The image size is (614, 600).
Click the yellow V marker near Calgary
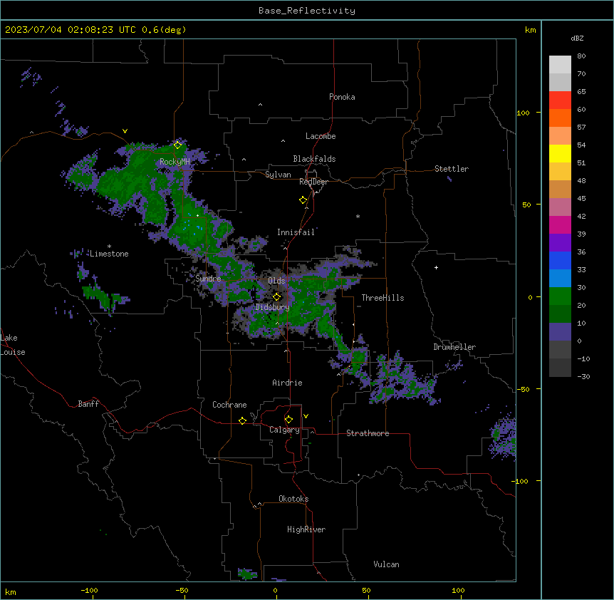coord(306,416)
